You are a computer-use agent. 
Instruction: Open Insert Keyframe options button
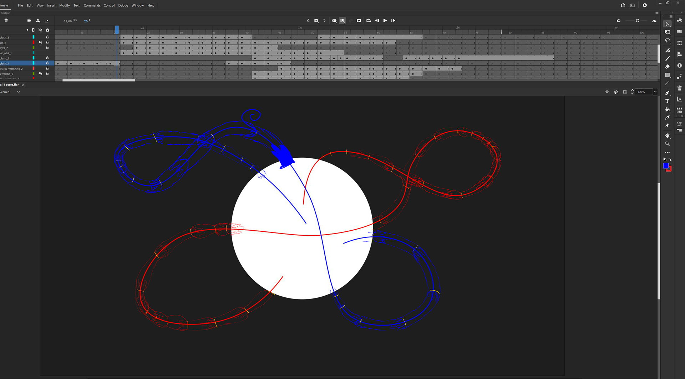point(316,21)
